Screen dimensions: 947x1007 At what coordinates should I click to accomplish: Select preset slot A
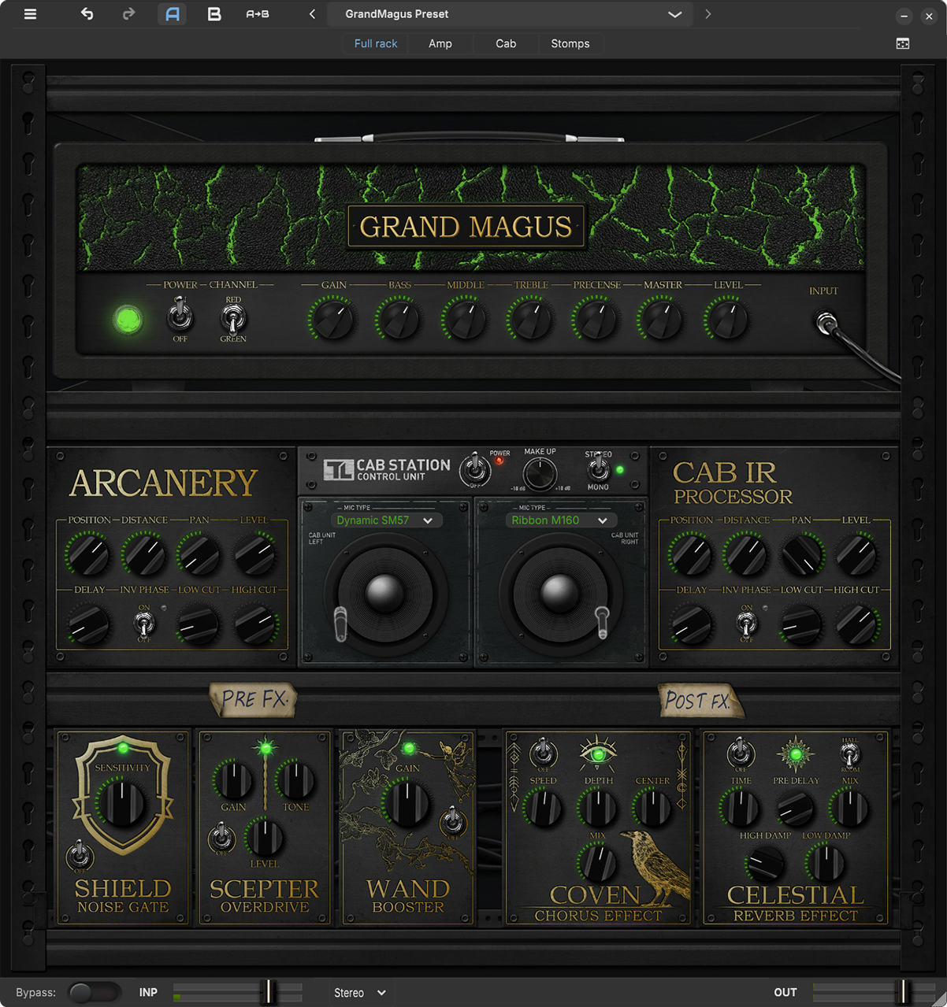point(172,13)
